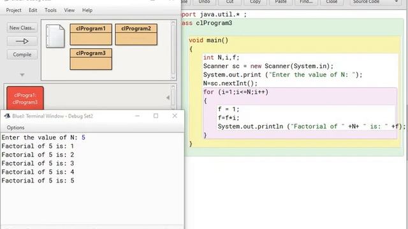Image resolution: width=408 pixels, height=229 pixels.
Task: Click the Paste button in editor toolbar
Action: pyautogui.click(x=280, y=2)
